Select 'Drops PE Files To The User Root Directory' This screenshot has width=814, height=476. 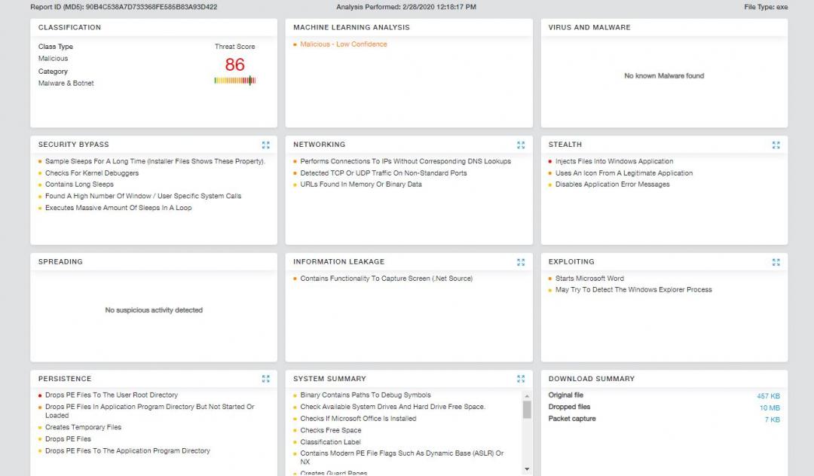coord(111,395)
